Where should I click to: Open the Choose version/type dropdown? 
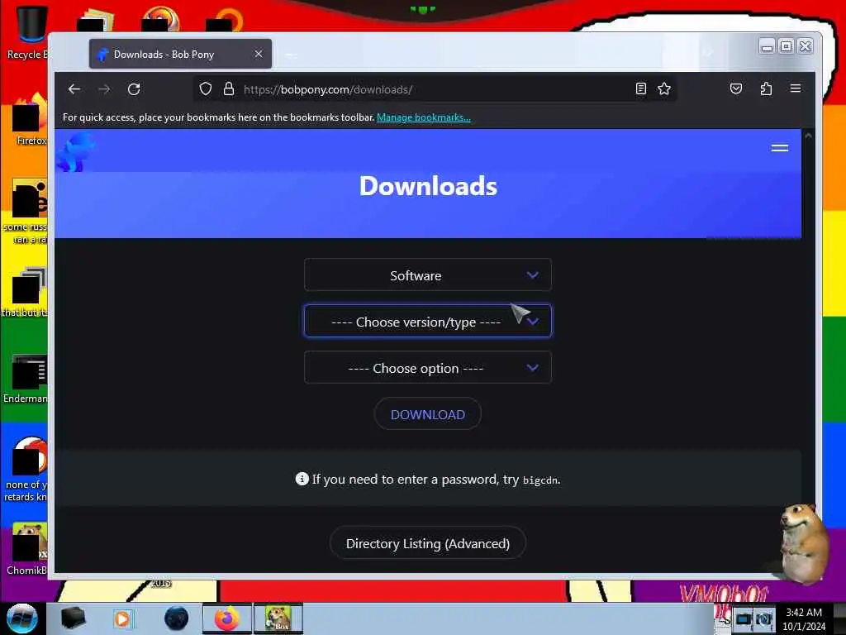point(428,322)
